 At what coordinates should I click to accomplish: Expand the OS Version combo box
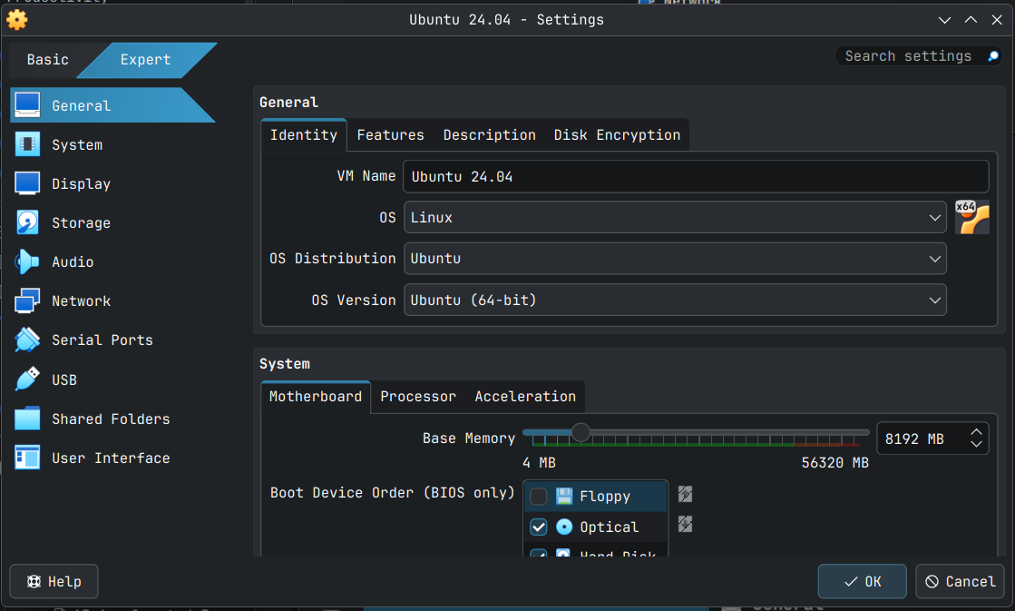point(675,301)
